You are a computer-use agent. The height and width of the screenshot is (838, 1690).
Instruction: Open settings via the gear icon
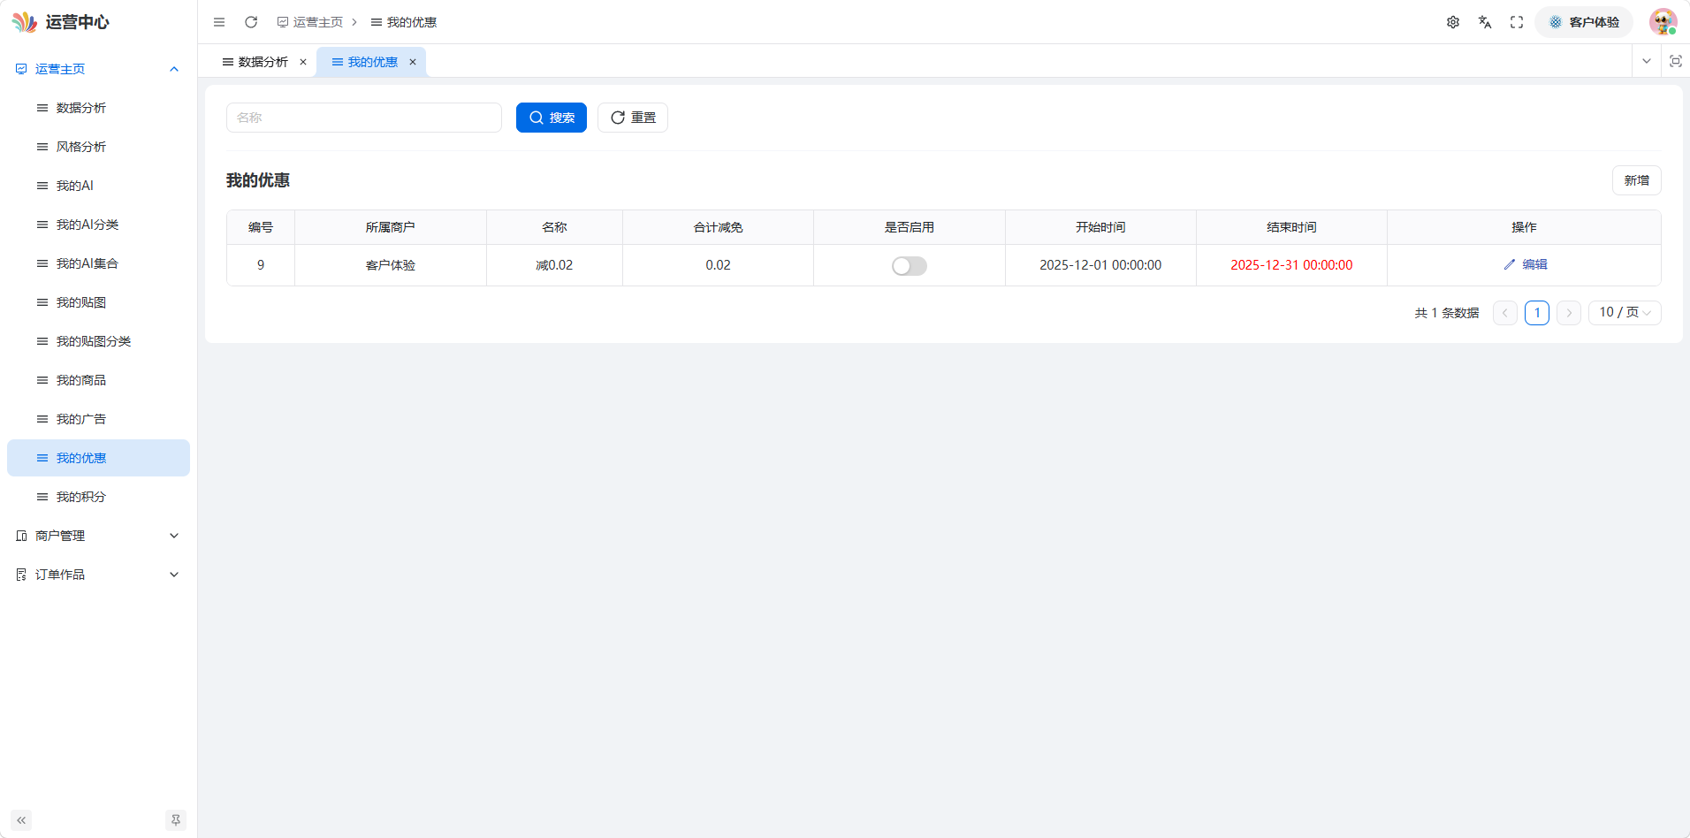coord(1453,22)
